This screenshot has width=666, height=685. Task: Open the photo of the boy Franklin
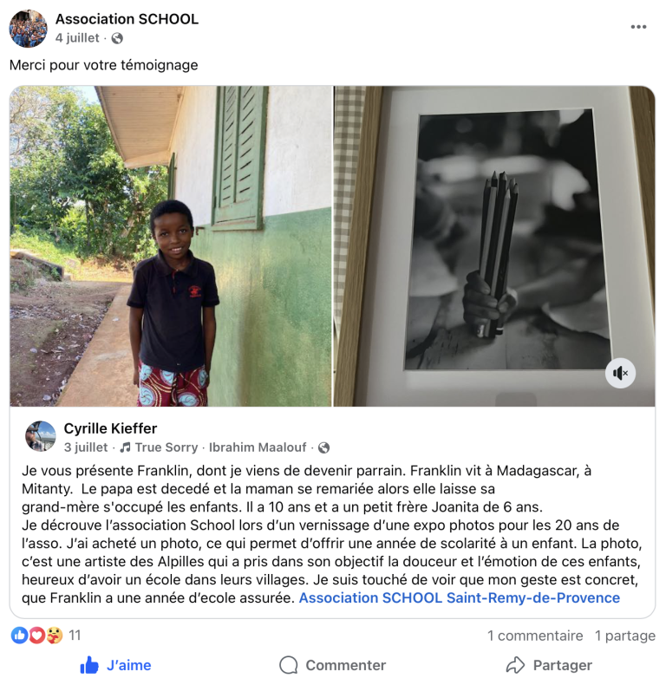point(171,246)
